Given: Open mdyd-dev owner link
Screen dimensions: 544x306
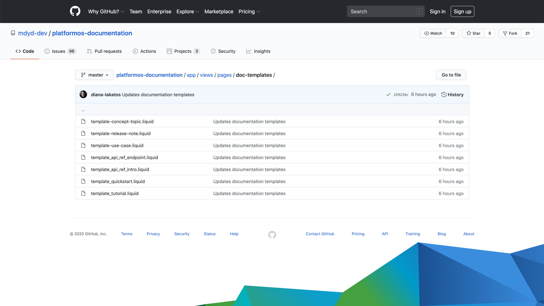Looking at the screenshot, I should [x=33, y=33].
